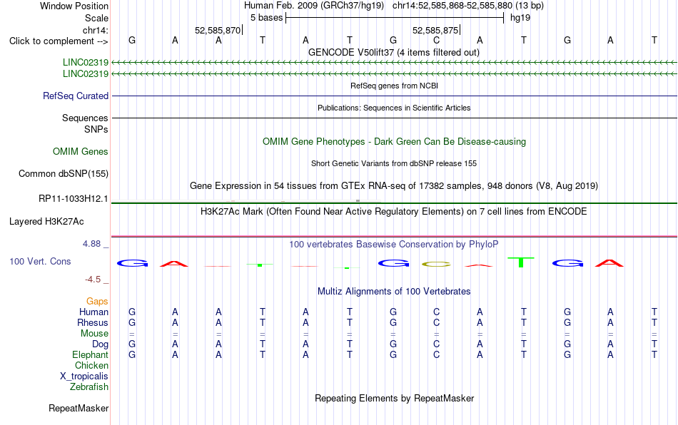Click the RefSeq Curated track label

[75, 96]
